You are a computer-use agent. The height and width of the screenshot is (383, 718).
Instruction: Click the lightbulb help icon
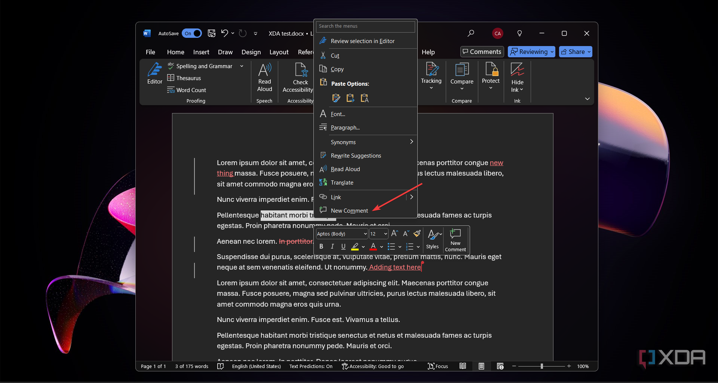pos(519,33)
